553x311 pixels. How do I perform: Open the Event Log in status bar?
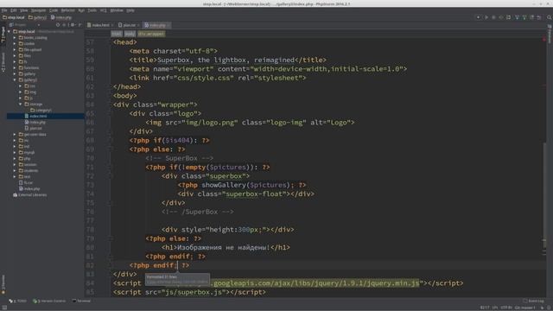(x=534, y=301)
